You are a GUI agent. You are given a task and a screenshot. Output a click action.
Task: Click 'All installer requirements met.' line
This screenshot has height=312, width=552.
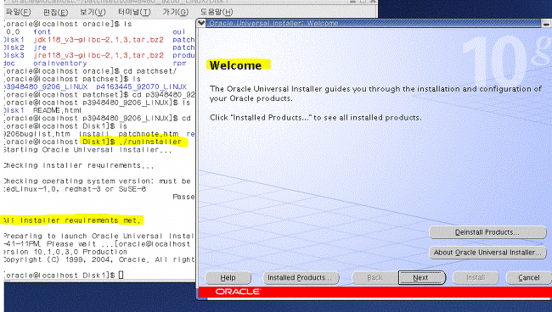tap(72, 220)
